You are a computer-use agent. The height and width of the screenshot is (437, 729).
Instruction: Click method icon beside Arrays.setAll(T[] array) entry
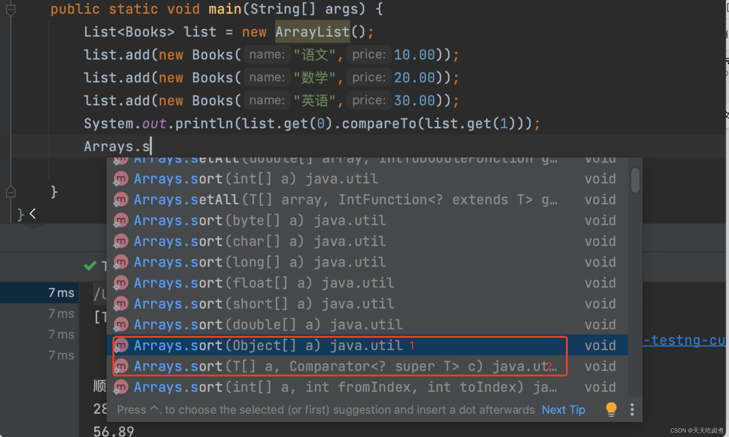(x=121, y=200)
